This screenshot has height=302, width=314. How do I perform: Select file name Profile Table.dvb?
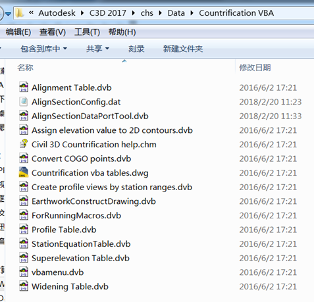(64, 230)
